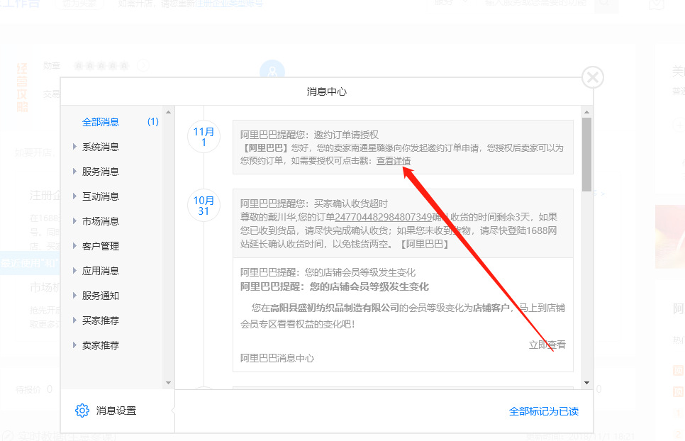Expand 买家推荐 arrow
Screen dimensions: 685x441
[x=74, y=320]
